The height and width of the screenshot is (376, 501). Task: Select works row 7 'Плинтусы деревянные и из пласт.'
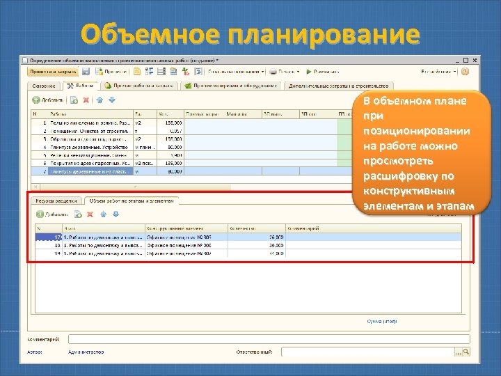coord(192,171)
